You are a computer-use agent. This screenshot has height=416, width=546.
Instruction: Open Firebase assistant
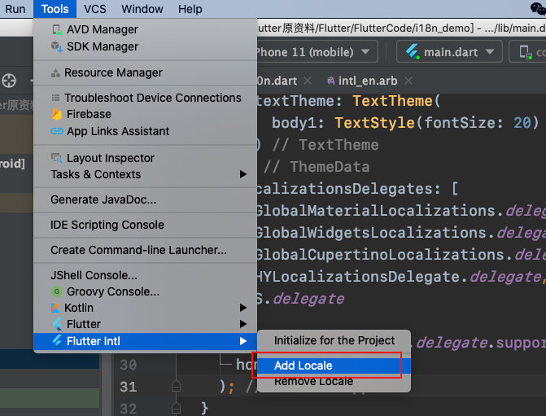(145, 114)
